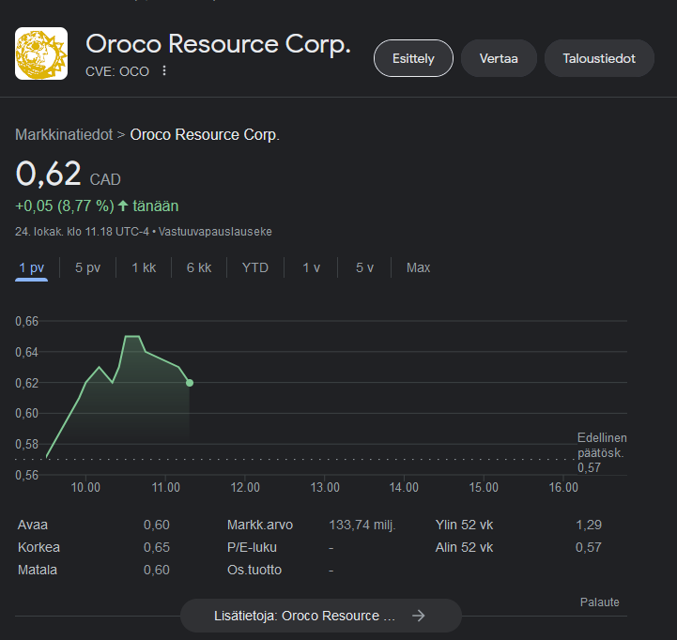Viewport: 677px width, 640px height.
Task: Click the Oroco Resource Corp. breadcrumb text
Action: pyautogui.click(x=205, y=134)
